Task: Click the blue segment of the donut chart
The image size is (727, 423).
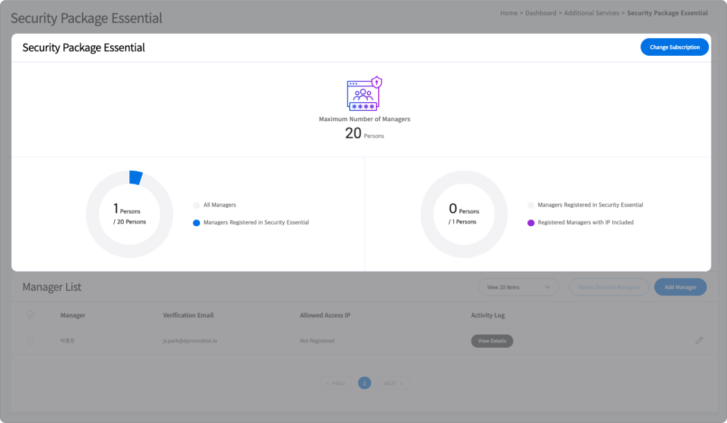Action: (x=136, y=178)
